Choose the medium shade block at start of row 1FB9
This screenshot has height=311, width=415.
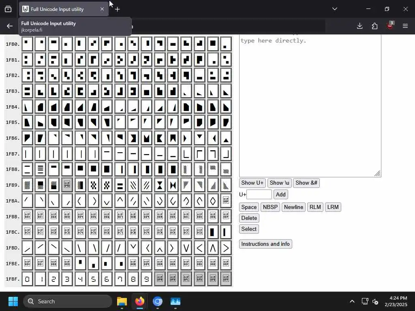point(27,185)
